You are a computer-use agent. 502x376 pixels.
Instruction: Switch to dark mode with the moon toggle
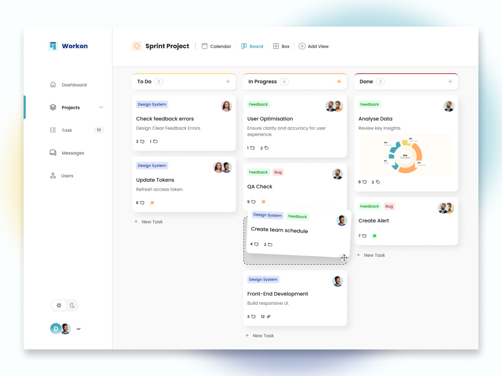pos(72,305)
